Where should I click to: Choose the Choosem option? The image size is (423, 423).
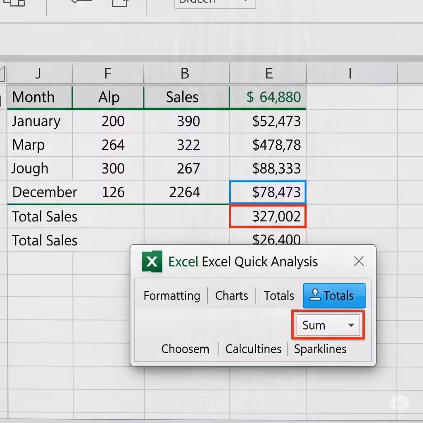tap(185, 349)
